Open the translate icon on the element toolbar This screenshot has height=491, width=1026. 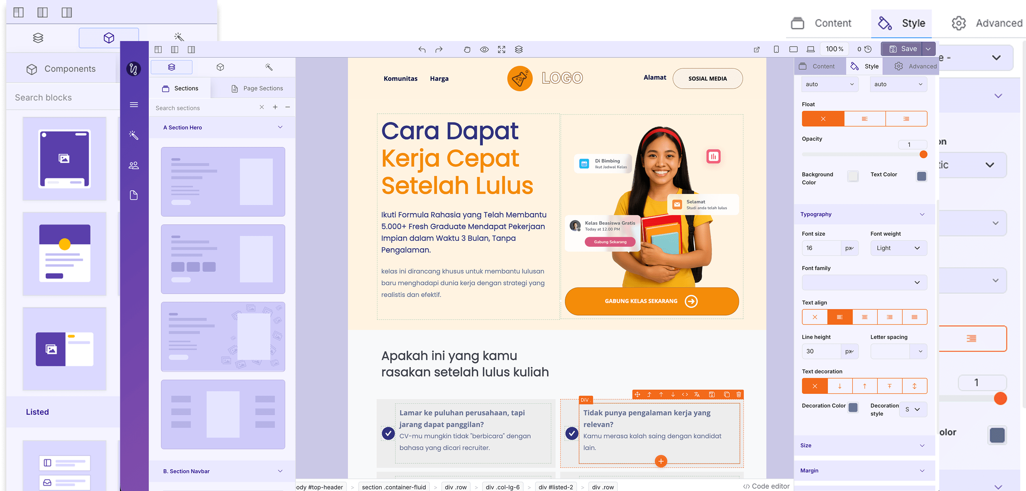click(x=696, y=394)
